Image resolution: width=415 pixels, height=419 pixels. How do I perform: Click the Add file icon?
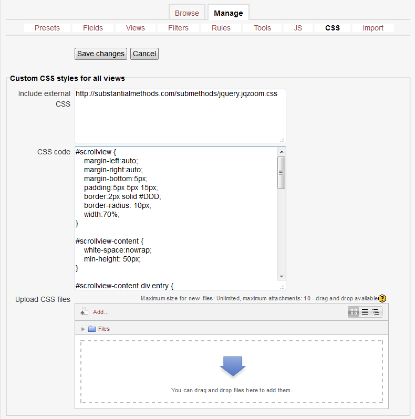point(84,312)
